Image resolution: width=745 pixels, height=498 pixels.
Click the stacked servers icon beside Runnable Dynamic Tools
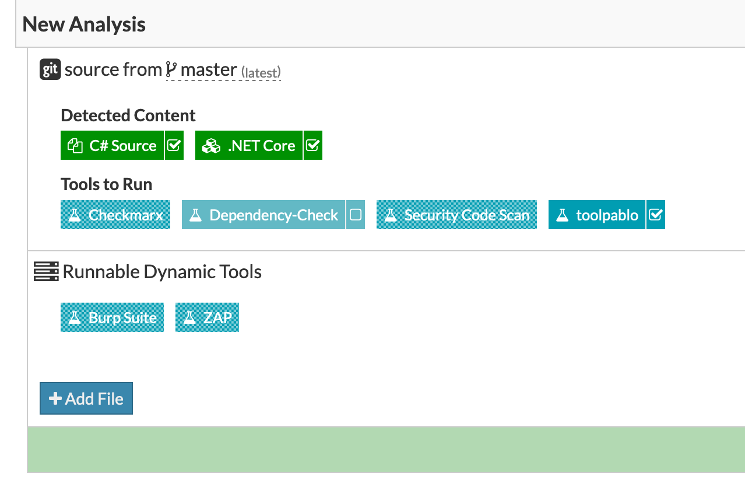(46, 271)
